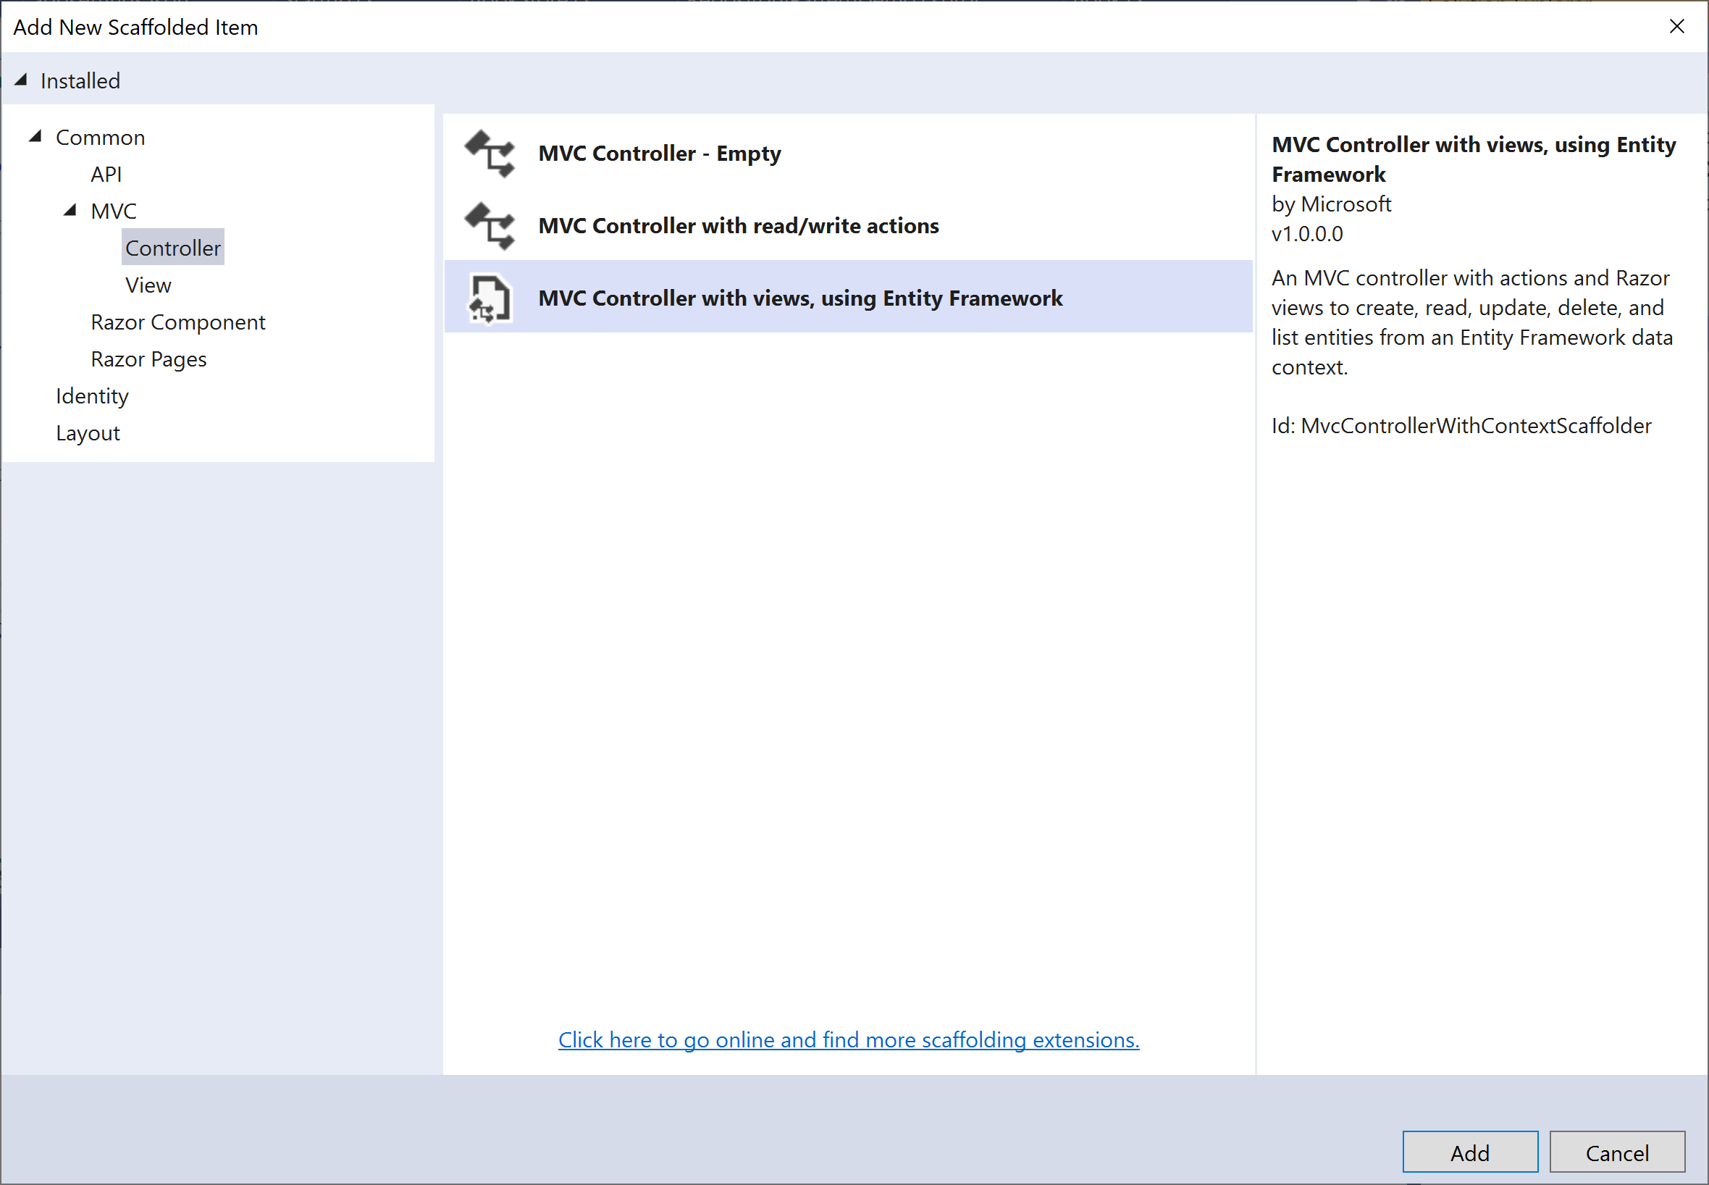Open the online scaffolding extensions link
The image size is (1709, 1185).
pyautogui.click(x=848, y=1040)
